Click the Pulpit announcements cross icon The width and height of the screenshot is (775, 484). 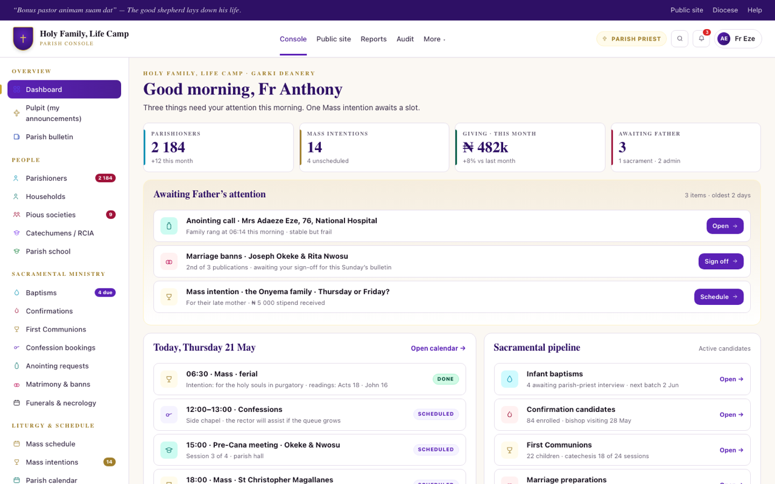click(x=17, y=113)
